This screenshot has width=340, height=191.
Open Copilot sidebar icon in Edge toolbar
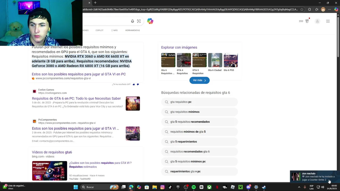coord(336,10)
